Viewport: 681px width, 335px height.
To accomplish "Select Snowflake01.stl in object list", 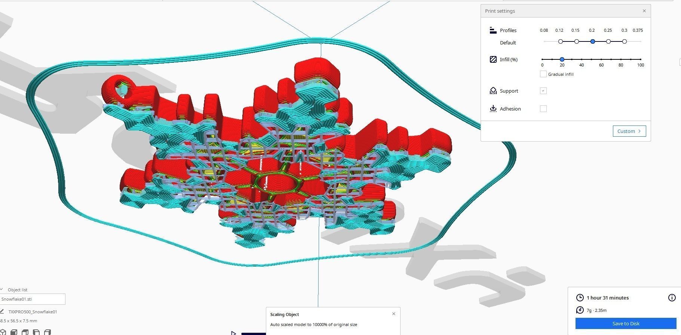I will point(33,299).
